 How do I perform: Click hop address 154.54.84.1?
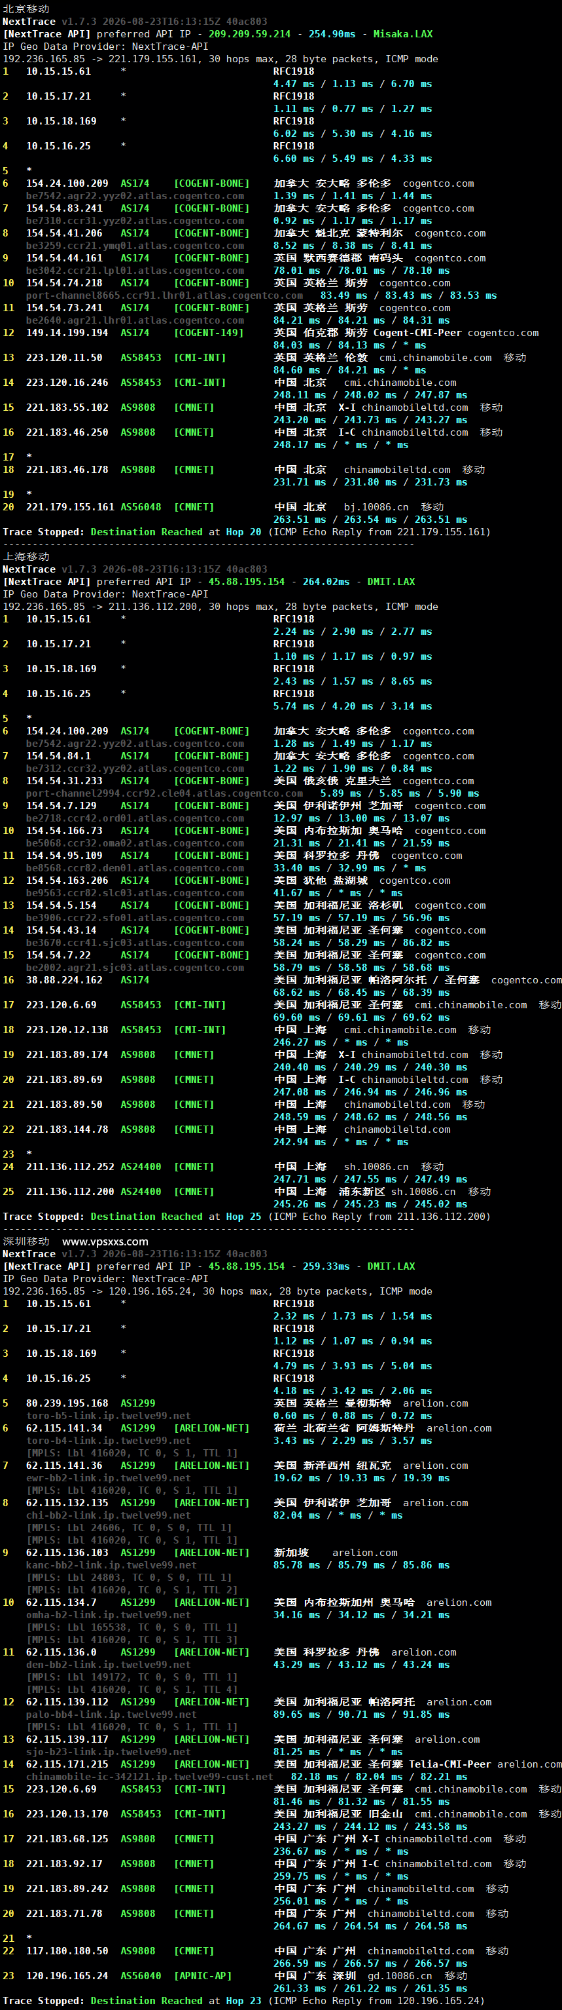(58, 756)
